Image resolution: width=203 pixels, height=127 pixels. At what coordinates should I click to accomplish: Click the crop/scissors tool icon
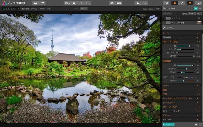[x=166, y=3]
